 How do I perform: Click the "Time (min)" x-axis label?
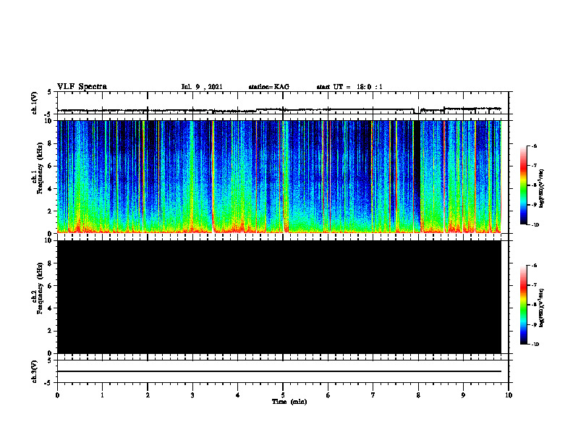click(x=289, y=402)
